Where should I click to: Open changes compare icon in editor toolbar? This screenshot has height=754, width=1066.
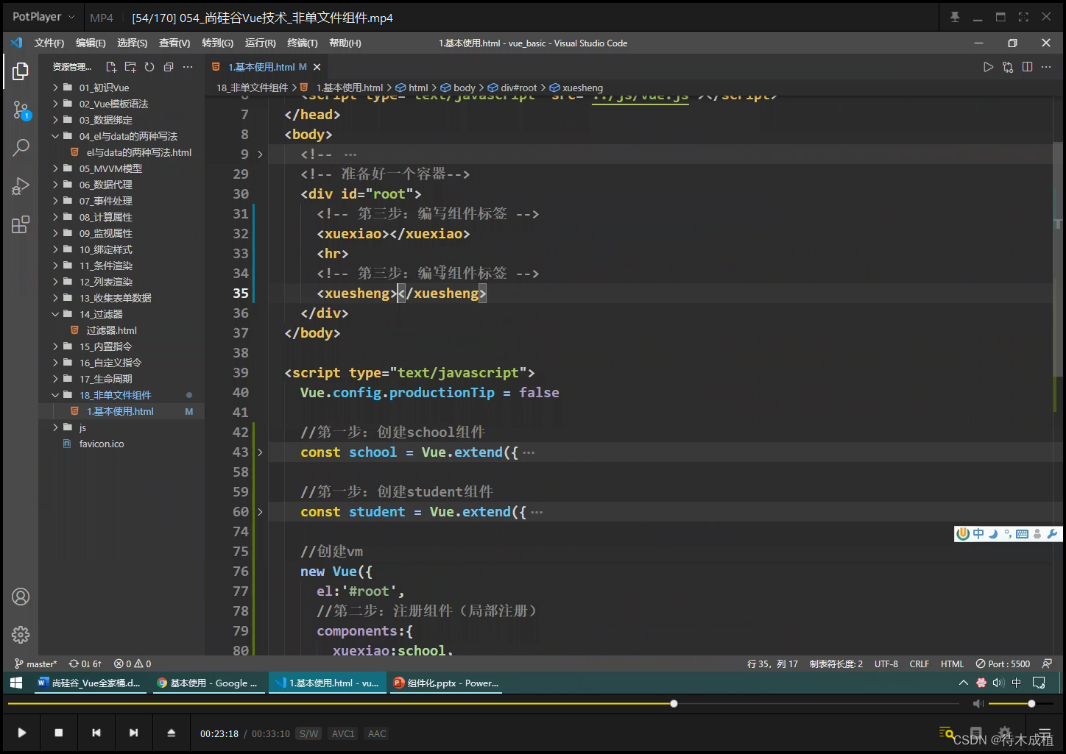coord(1008,67)
